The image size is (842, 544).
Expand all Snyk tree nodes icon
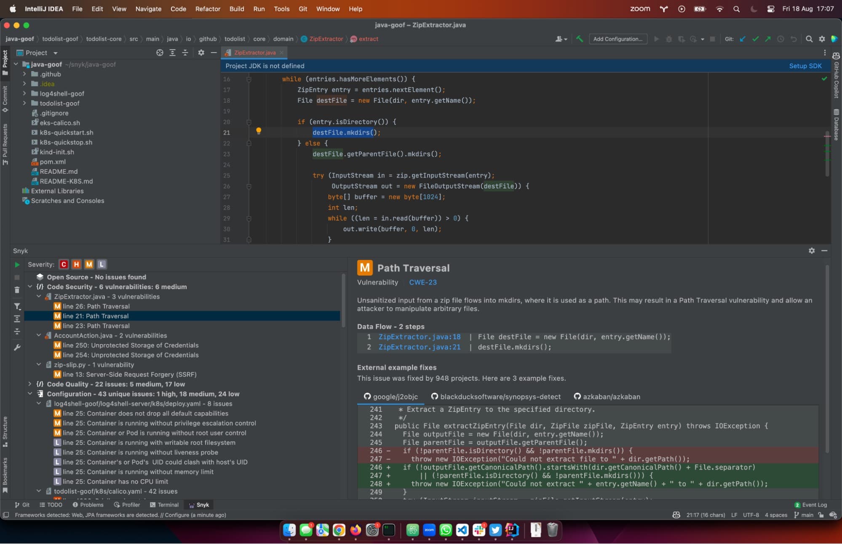[17, 319]
